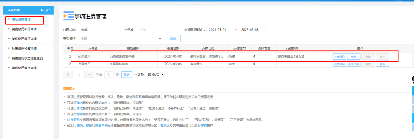Select the 纳税信用修复申请 table cell

click(x=133, y=57)
